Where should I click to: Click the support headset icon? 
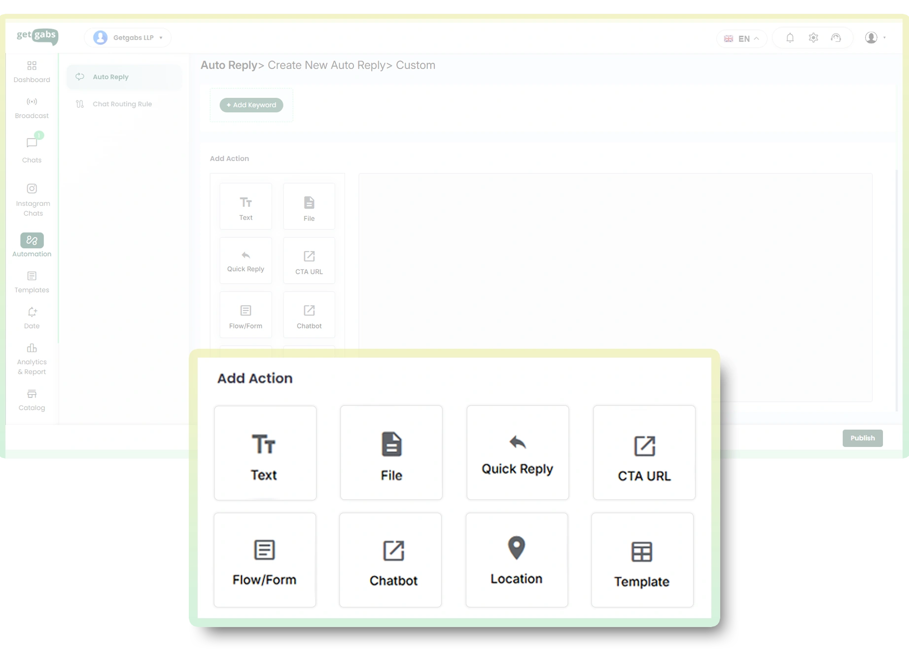coord(836,38)
